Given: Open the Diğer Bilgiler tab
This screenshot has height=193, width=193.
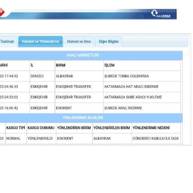Looking at the screenshot, I should [x=109, y=41].
